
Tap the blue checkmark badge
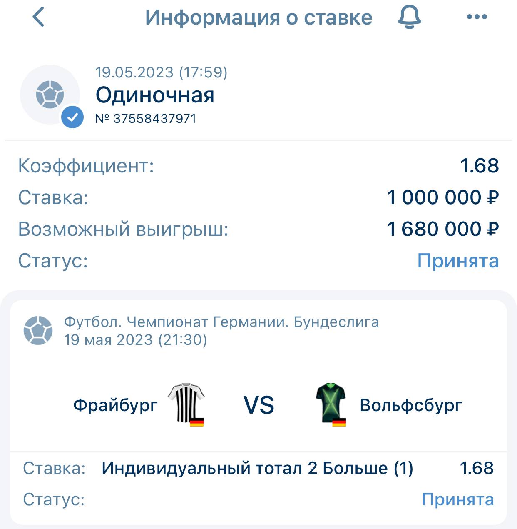tap(72, 117)
